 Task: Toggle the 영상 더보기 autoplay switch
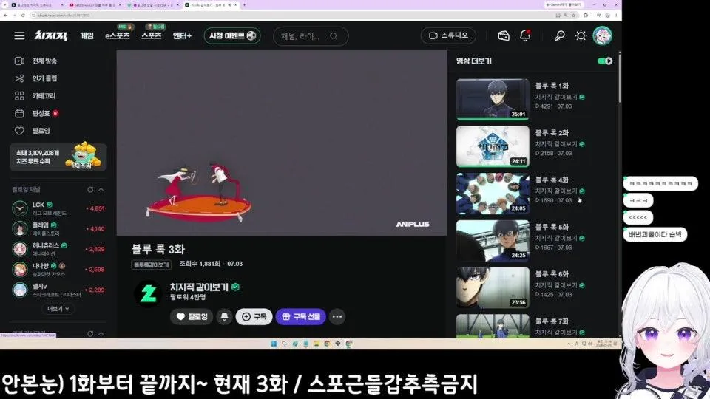[604, 61]
